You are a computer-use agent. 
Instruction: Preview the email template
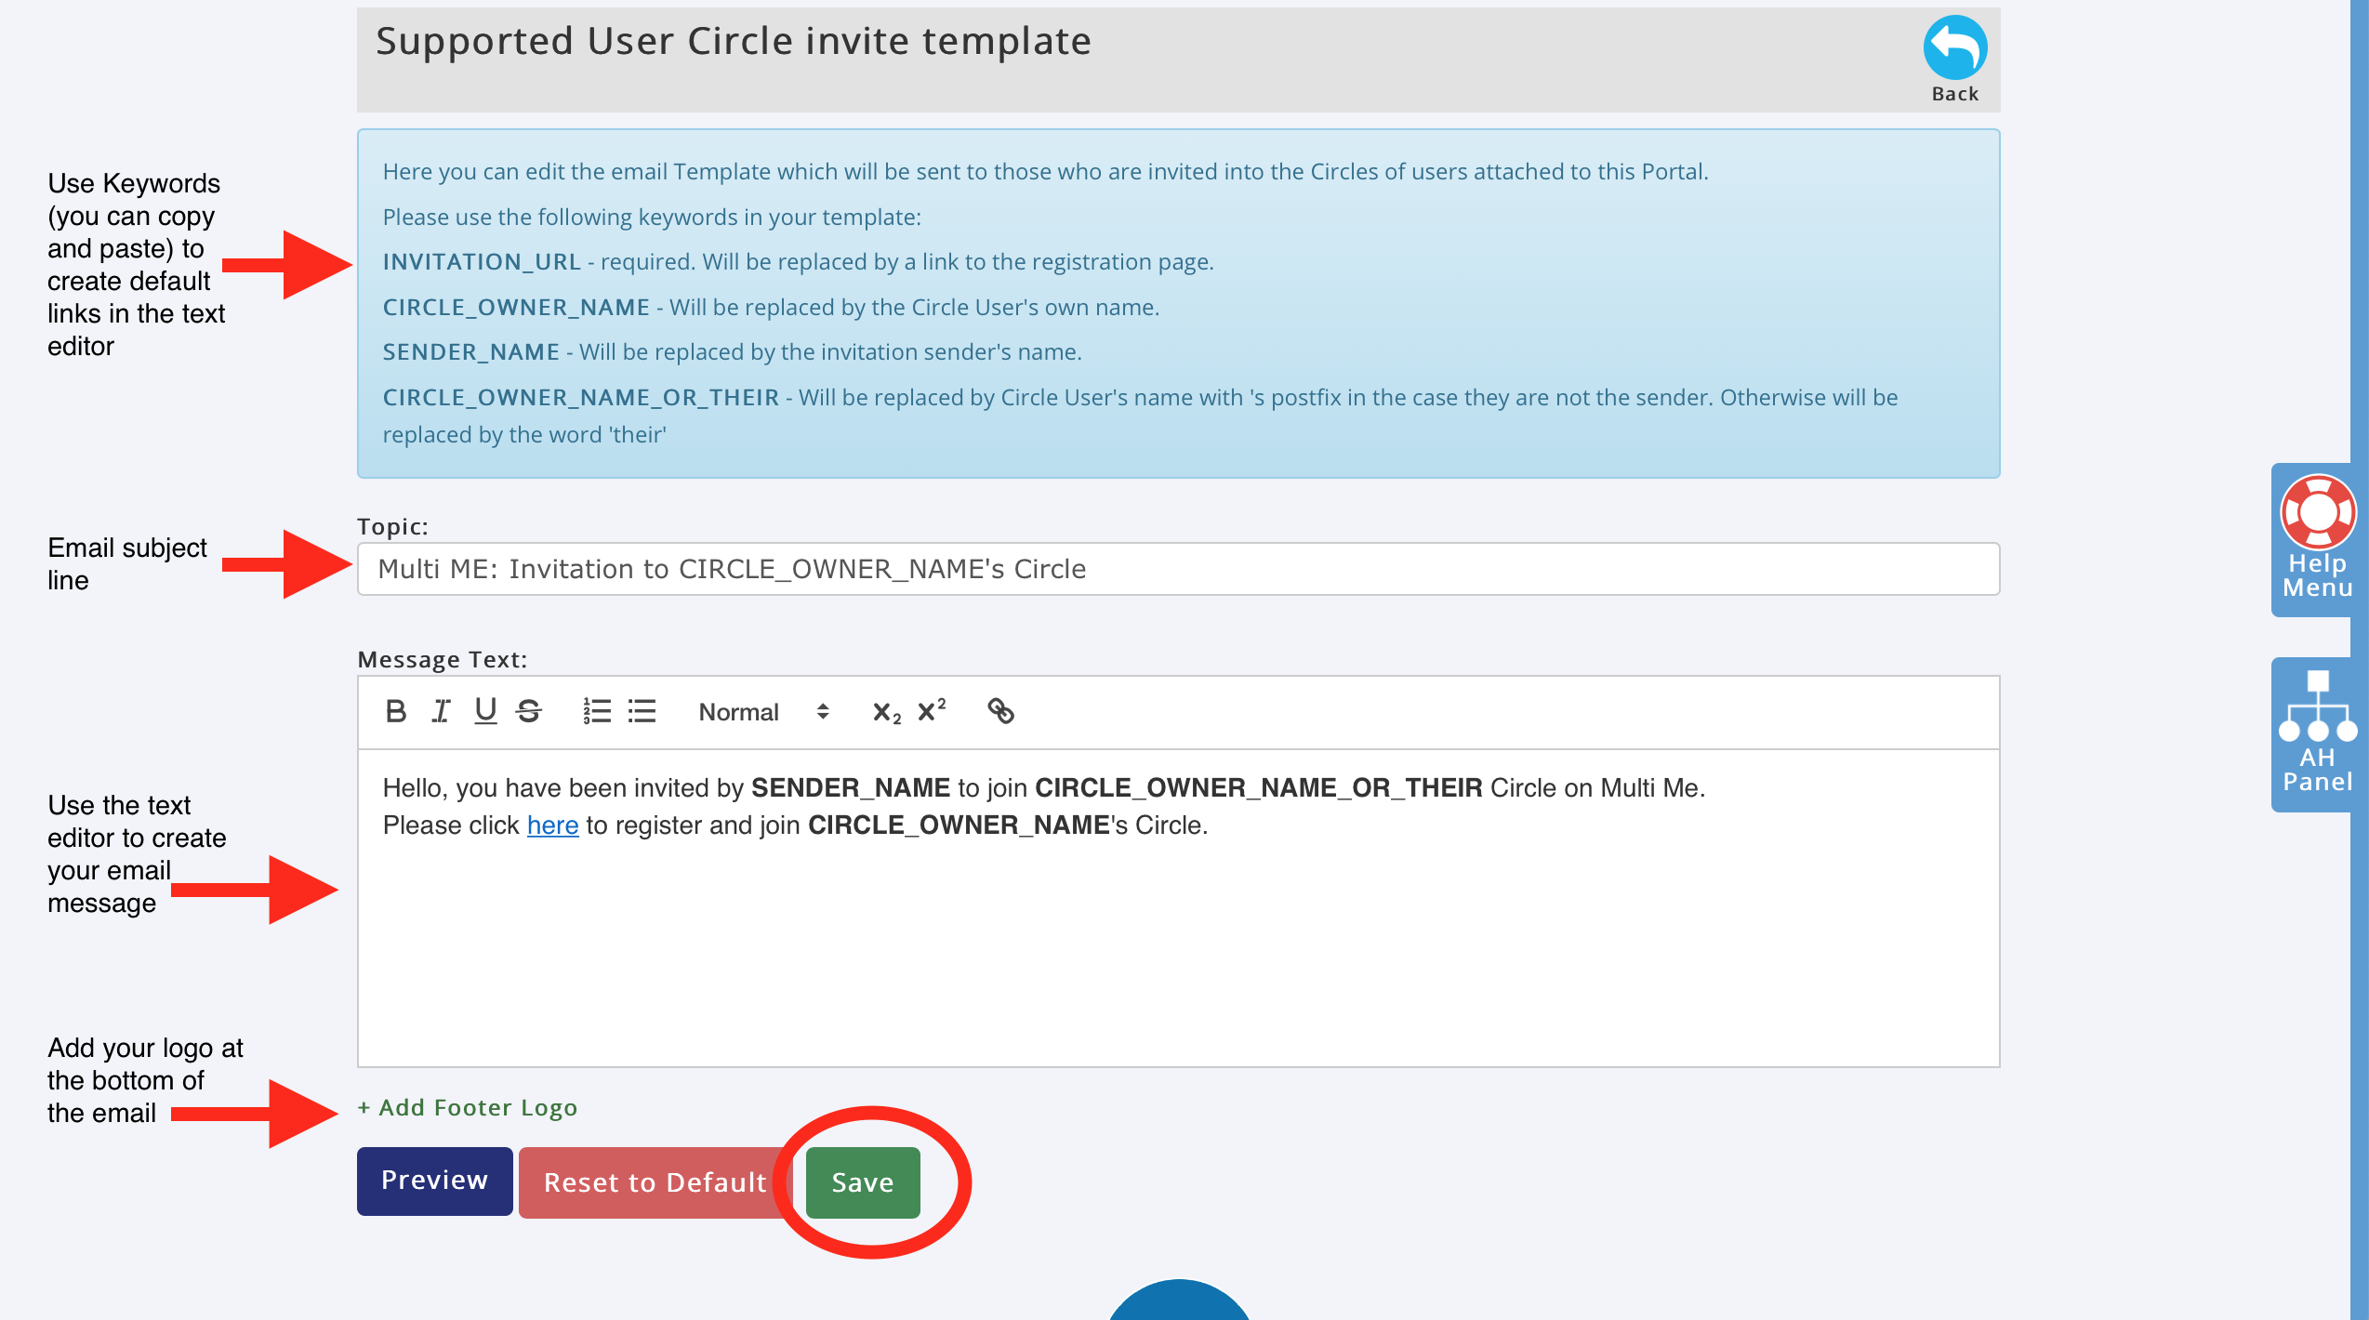tap(434, 1181)
